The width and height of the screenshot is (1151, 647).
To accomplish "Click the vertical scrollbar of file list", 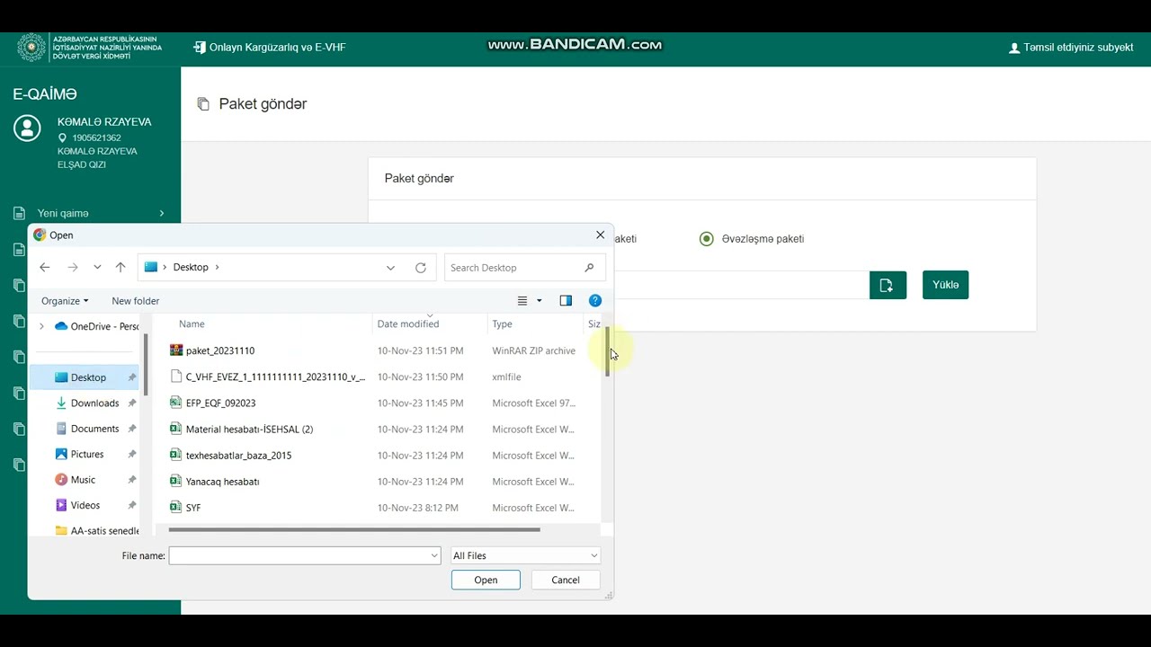I will (x=608, y=351).
